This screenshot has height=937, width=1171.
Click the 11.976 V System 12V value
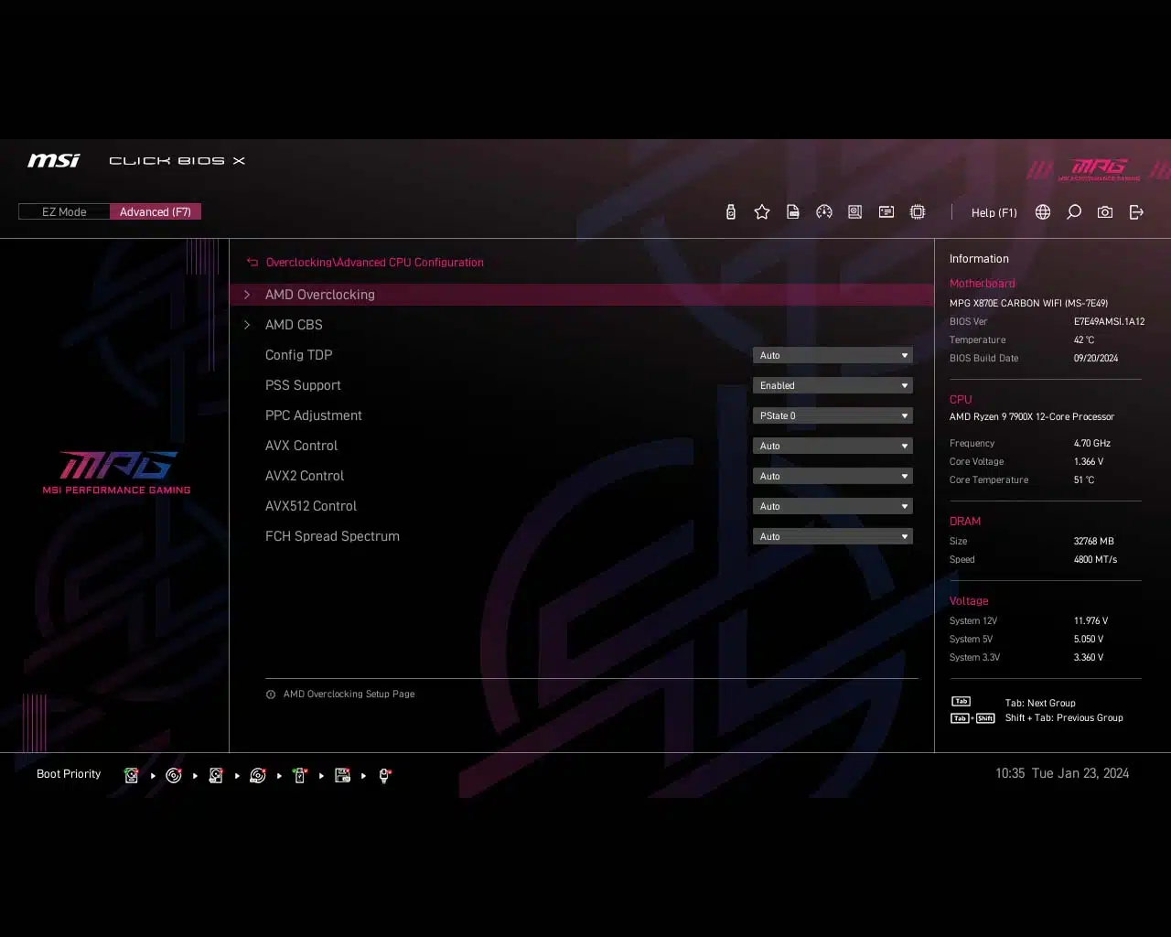pos(1090,621)
